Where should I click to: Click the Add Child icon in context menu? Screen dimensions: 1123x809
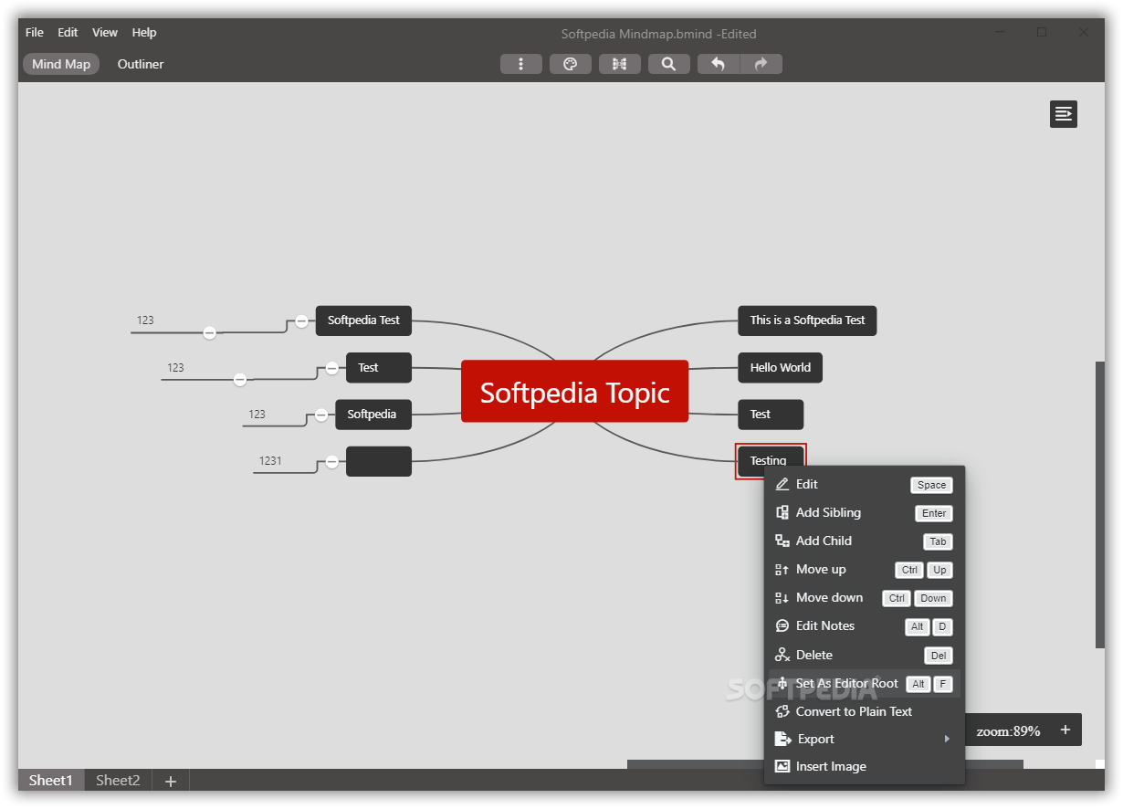coord(782,541)
